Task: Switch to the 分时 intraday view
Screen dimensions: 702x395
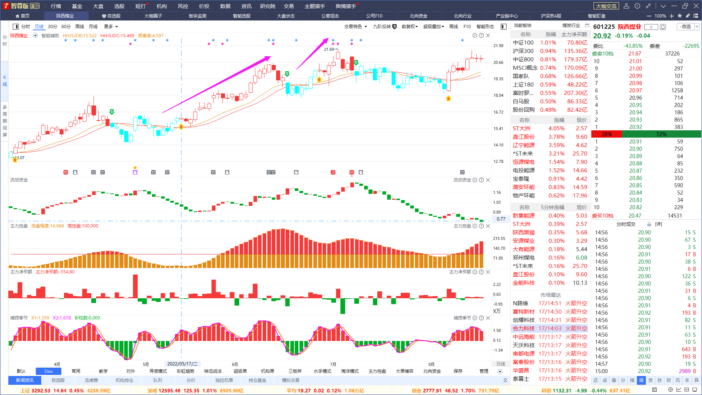Action: (26, 27)
